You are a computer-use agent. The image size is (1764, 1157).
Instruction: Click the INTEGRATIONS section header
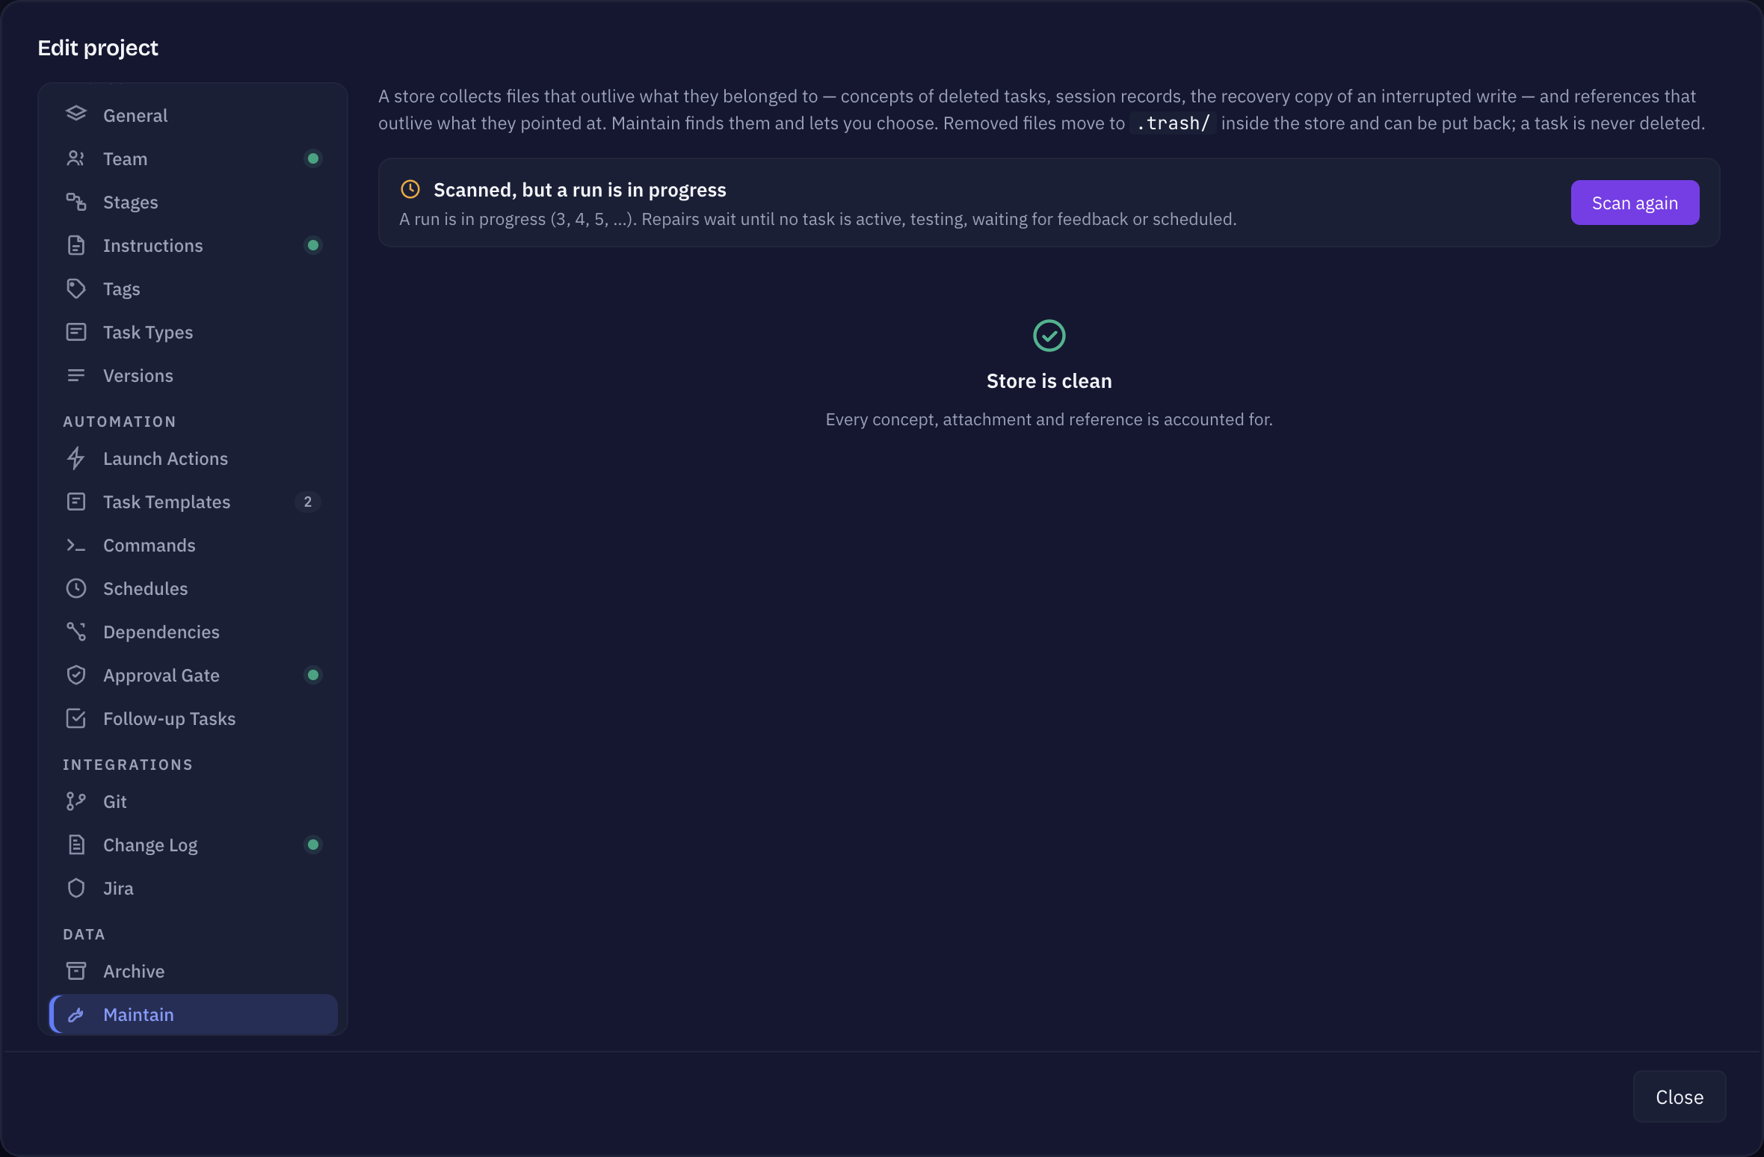coord(128,765)
